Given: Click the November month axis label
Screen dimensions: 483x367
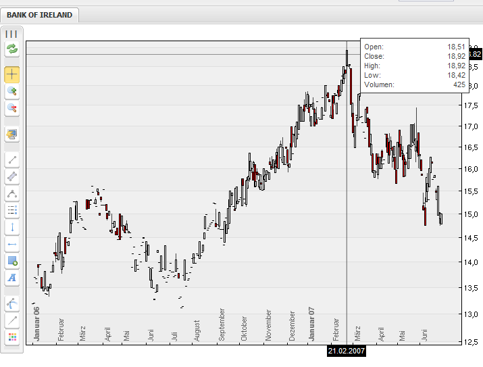Looking at the screenshot, I should (x=268, y=325).
